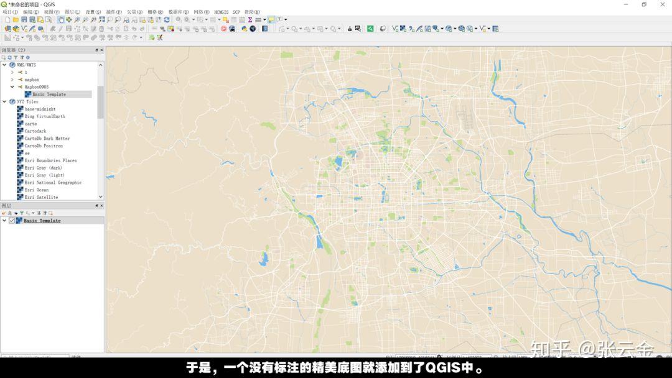Viewport: 672px width, 378px height.
Task: Click the blue Help book icon
Action: pyautogui.click(x=265, y=29)
